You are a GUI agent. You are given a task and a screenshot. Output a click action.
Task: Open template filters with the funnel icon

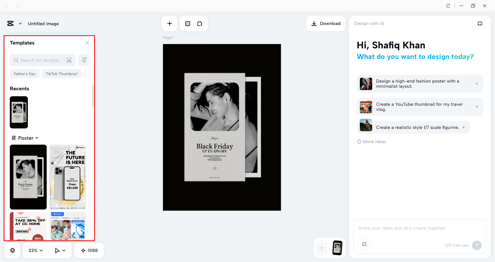[84, 60]
